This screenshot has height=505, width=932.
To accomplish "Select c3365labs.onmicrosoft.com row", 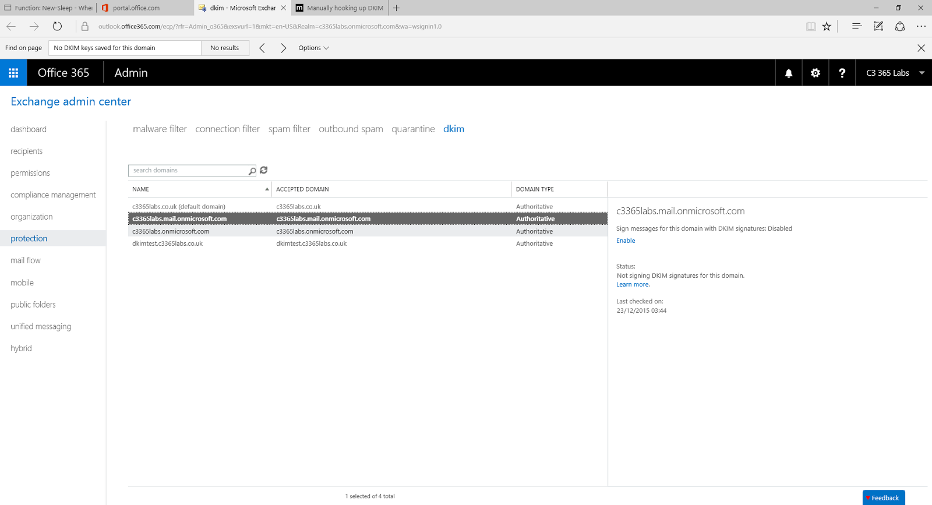I will point(368,231).
